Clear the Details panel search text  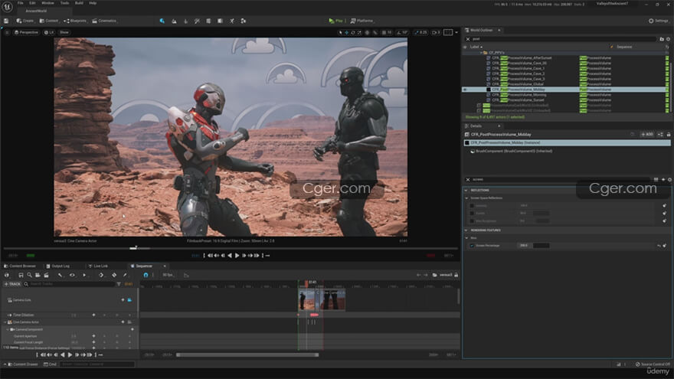468,180
